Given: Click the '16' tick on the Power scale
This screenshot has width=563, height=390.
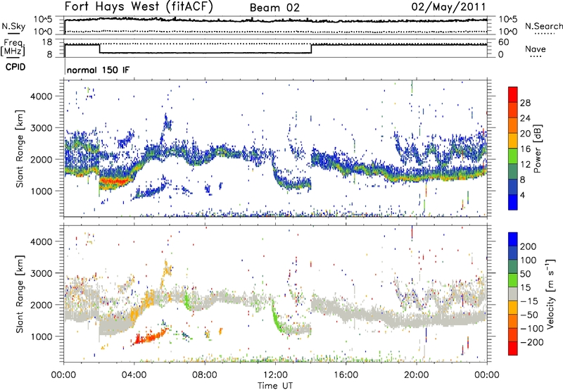Looking at the screenshot, I should (x=525, y=149).
